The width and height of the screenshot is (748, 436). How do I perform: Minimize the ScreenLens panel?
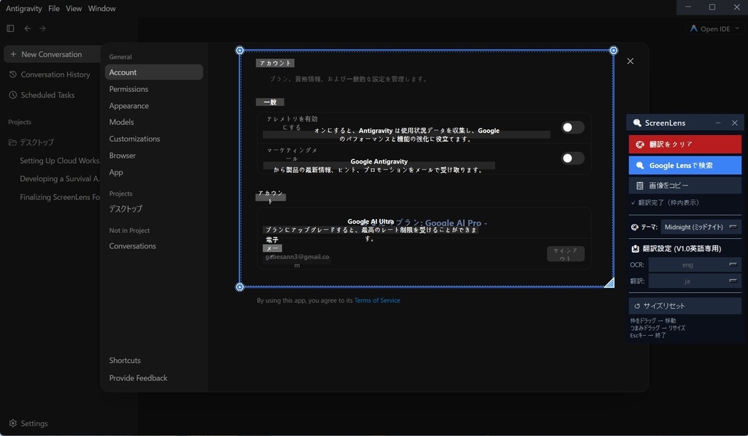[x=718, y=123]
